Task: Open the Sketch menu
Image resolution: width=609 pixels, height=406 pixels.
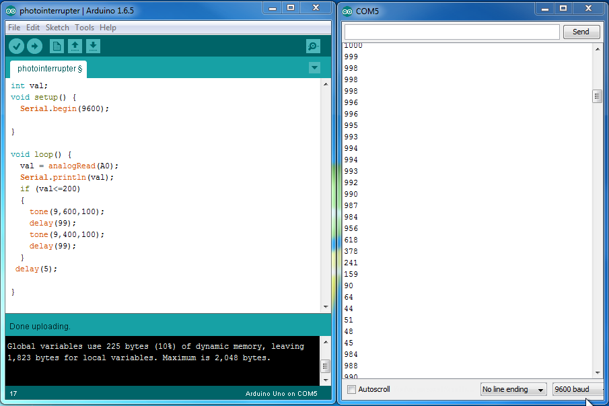Action: click(57, 28)
